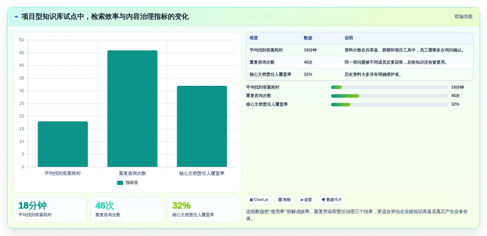Click the y-axis value 25
Screen dimensions: 487x236
click(x=22, y=104)
